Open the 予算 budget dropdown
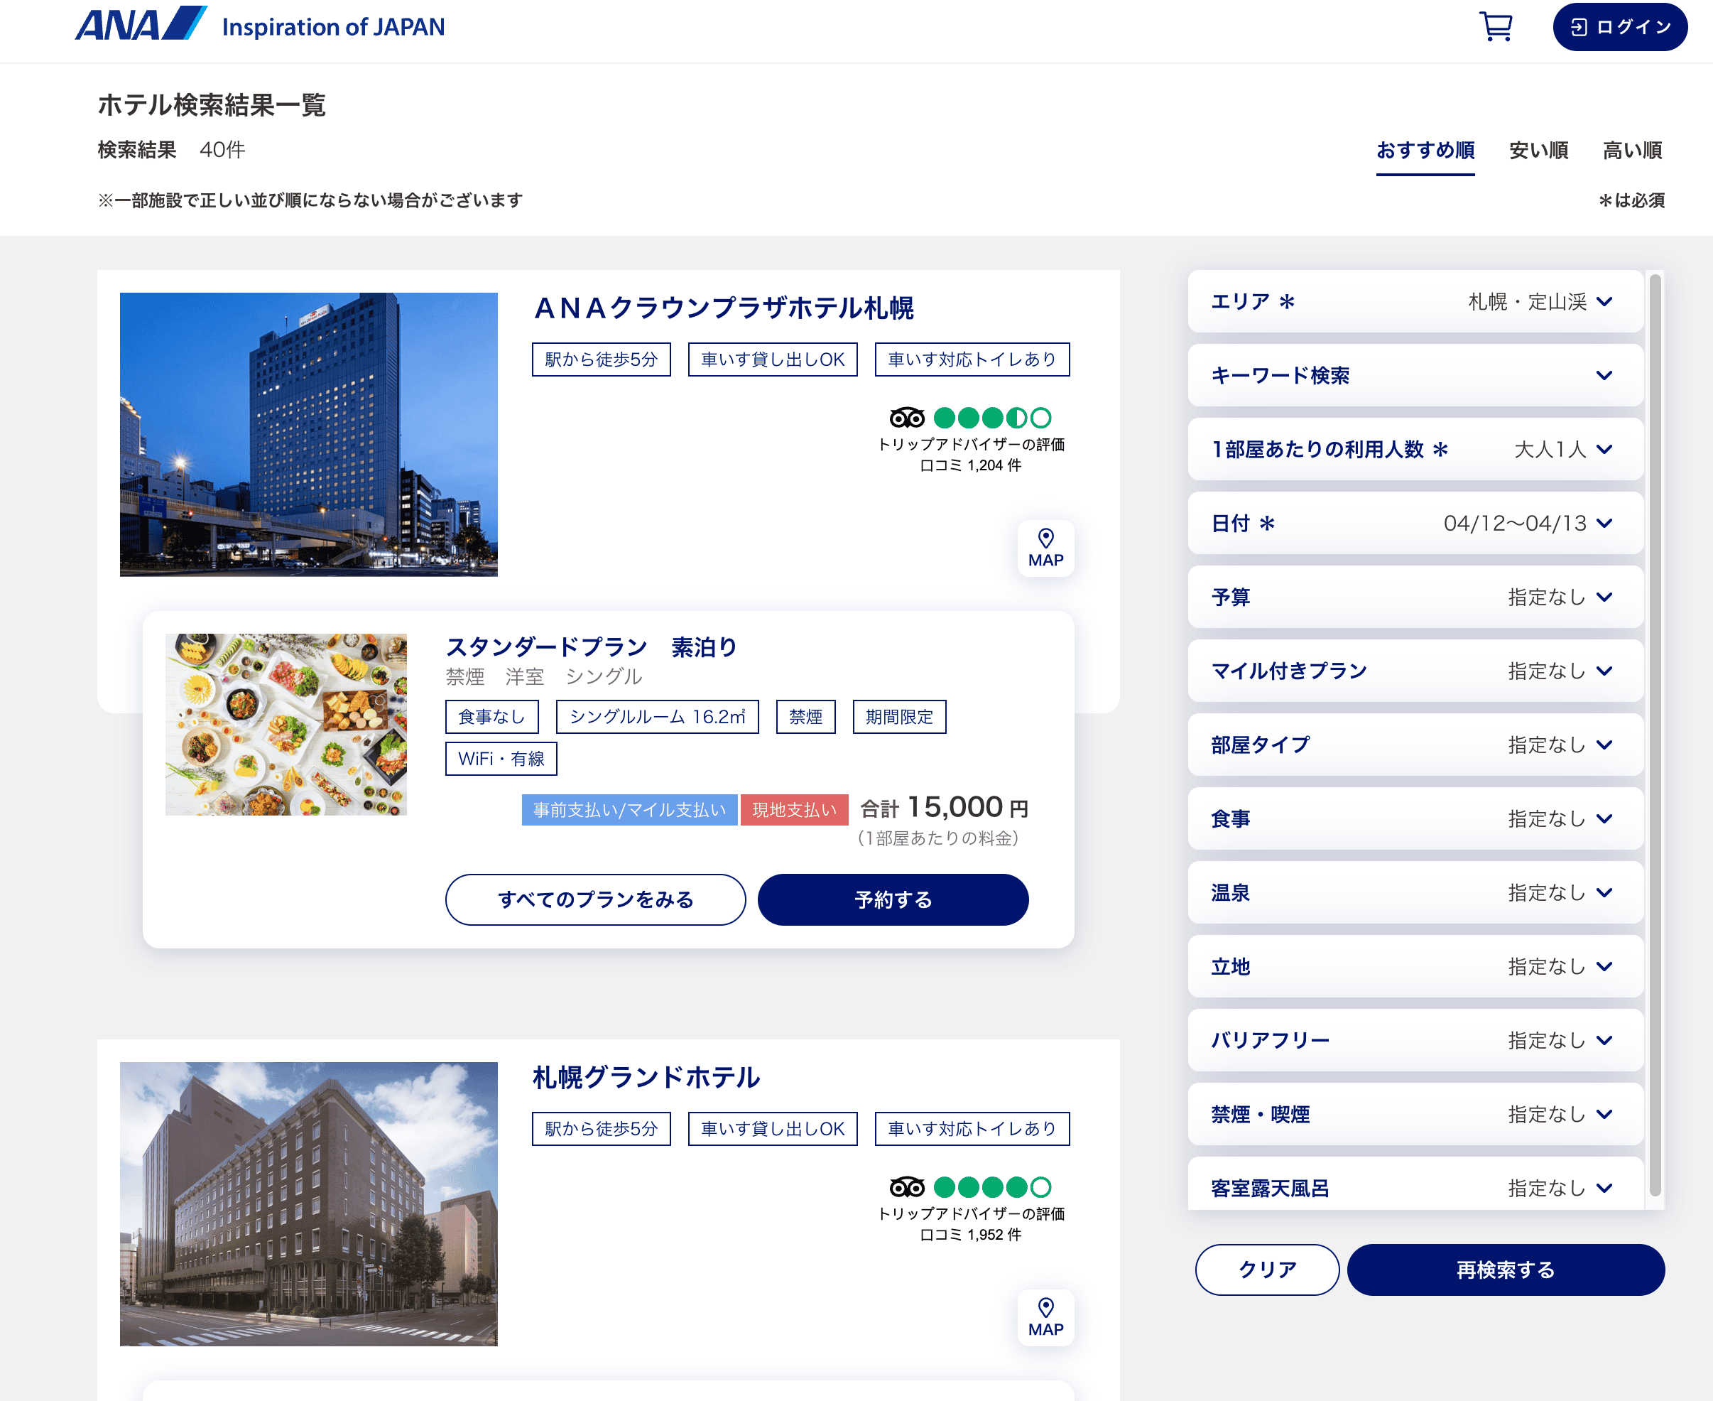The width and height of the screenshot is (1713, 1401). 1415,597
